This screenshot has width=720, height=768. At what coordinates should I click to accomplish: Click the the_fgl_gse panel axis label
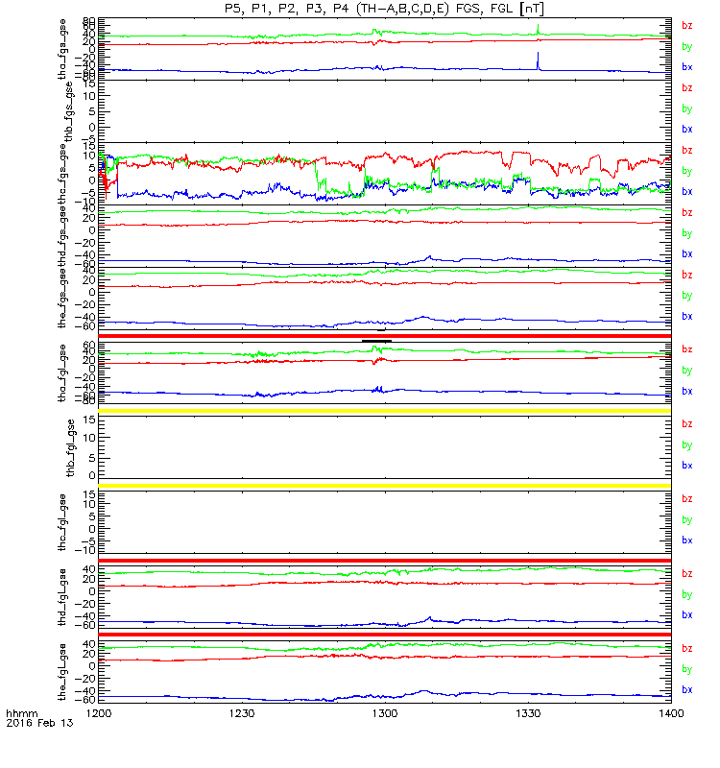pyautogui.click(x=61, y=672)
